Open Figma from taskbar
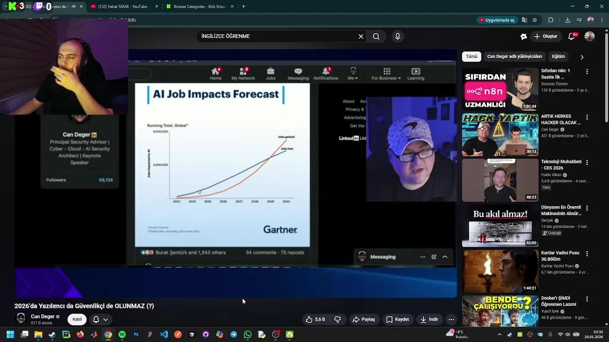This screenshot has height=342, width=609. pyautogui.click(x=150, y=335)
